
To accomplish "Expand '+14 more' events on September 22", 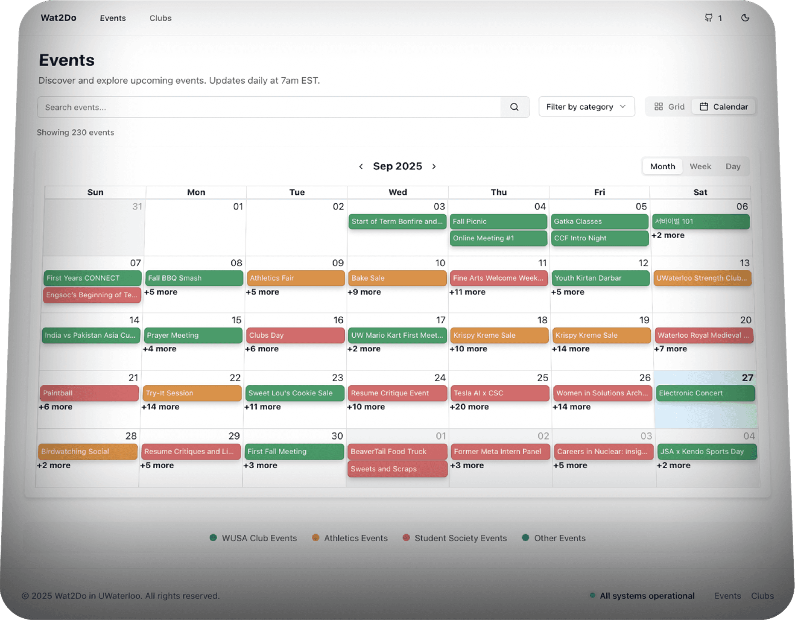I will coord(161,407).
